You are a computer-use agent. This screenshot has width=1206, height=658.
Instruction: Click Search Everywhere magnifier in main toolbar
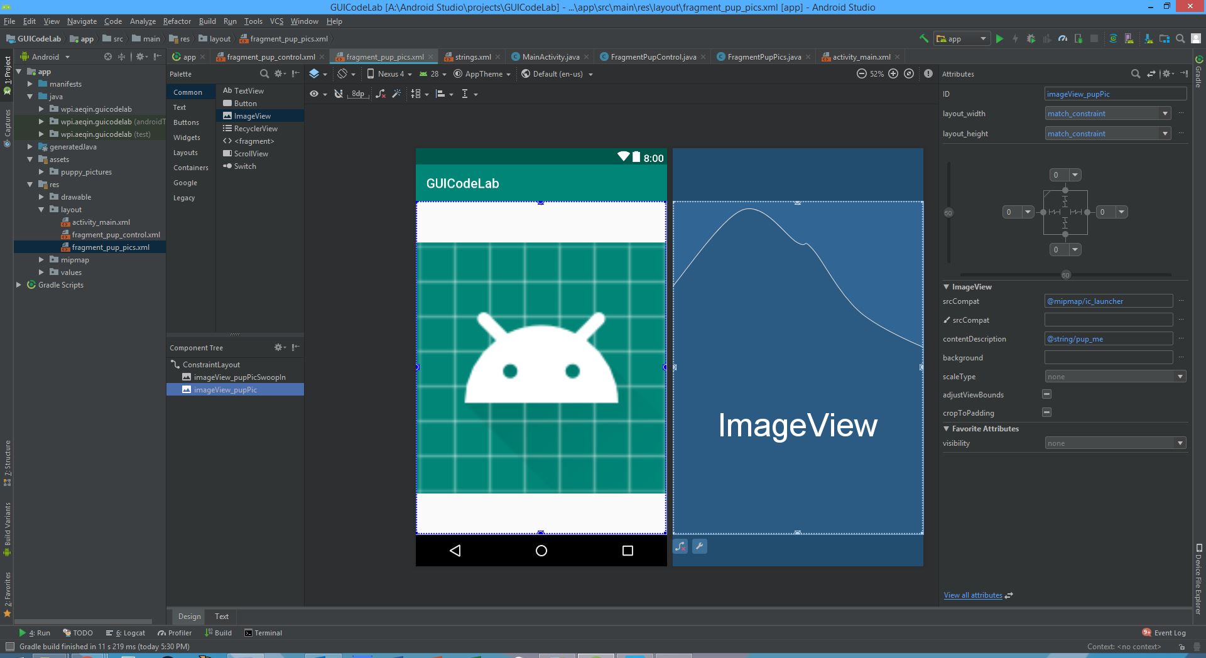click(x=1180, y=38)
